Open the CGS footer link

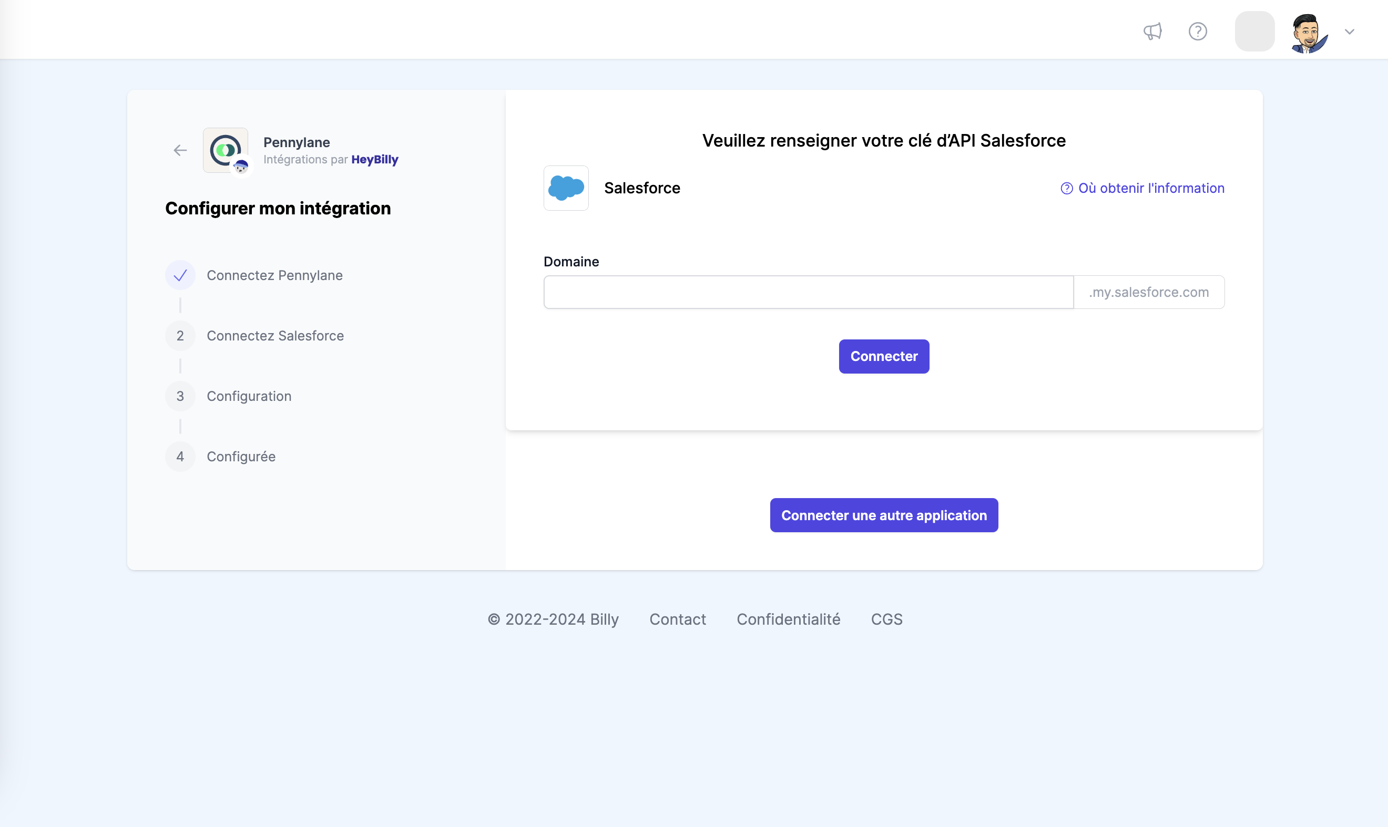(886, 619)
